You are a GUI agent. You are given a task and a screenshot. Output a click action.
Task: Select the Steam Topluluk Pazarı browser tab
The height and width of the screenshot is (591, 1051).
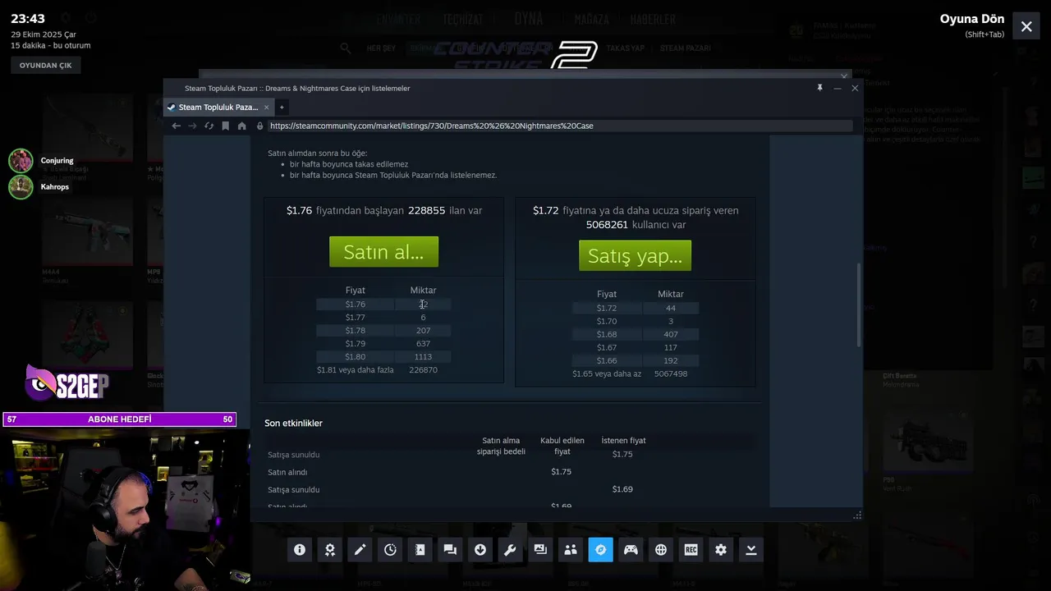(218, 107)
